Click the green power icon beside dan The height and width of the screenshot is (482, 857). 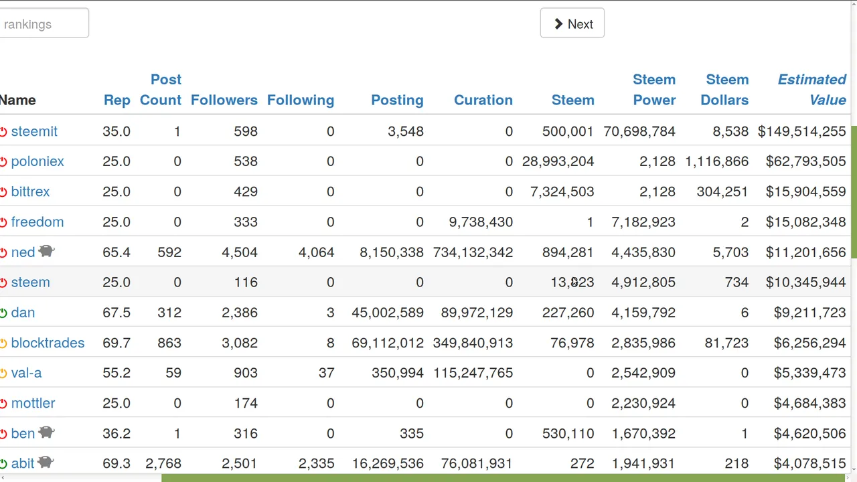[3, 313]
